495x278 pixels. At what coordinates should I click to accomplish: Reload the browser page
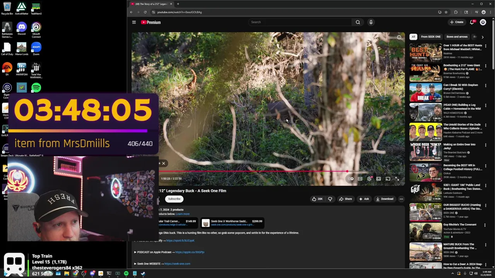coord(145,12)
